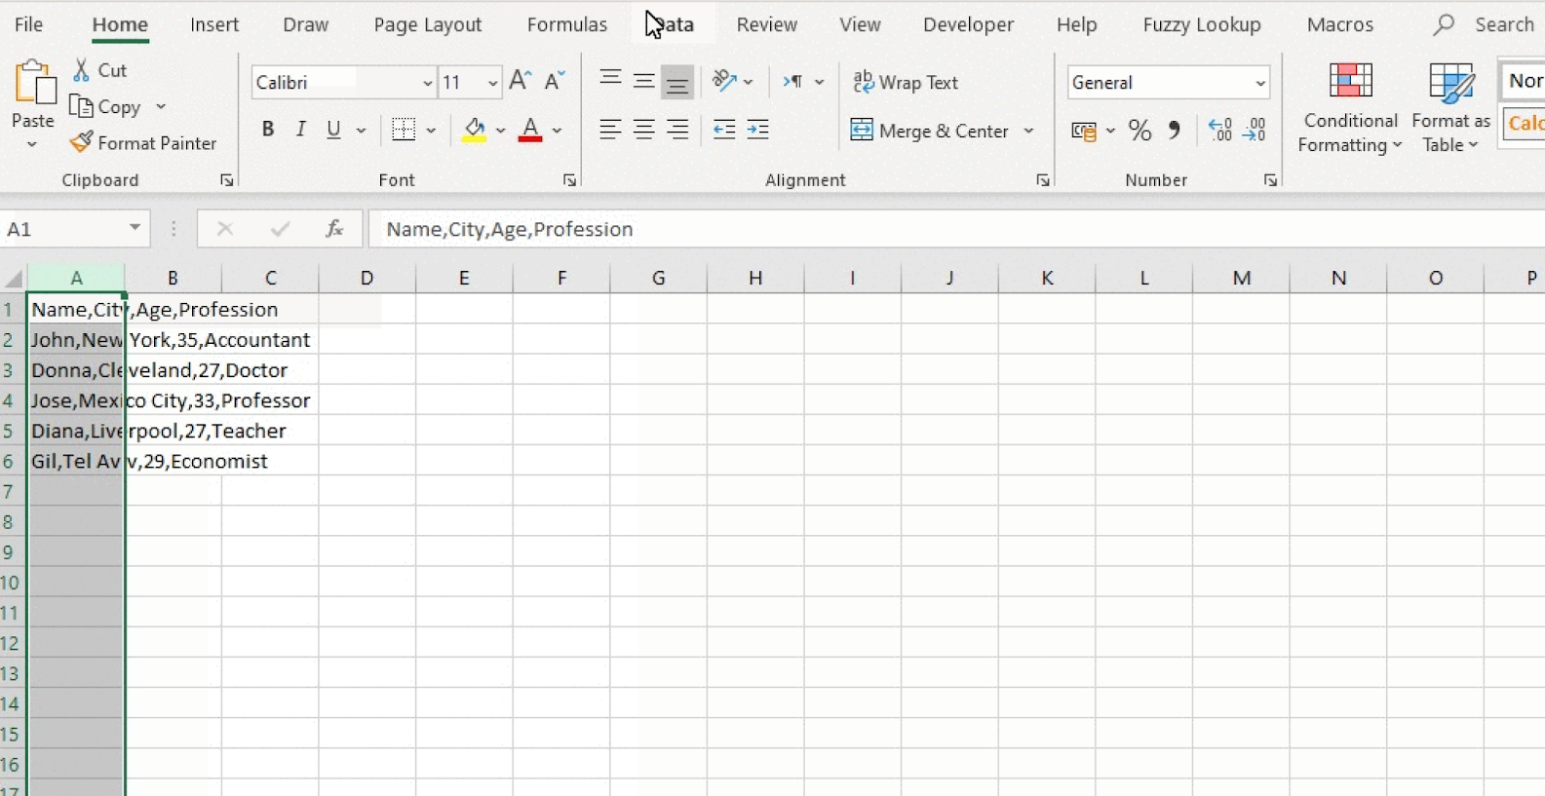Activate the Format Painter brush
The width and height of the screenshot is (1545, 796).
pos(143,143)
